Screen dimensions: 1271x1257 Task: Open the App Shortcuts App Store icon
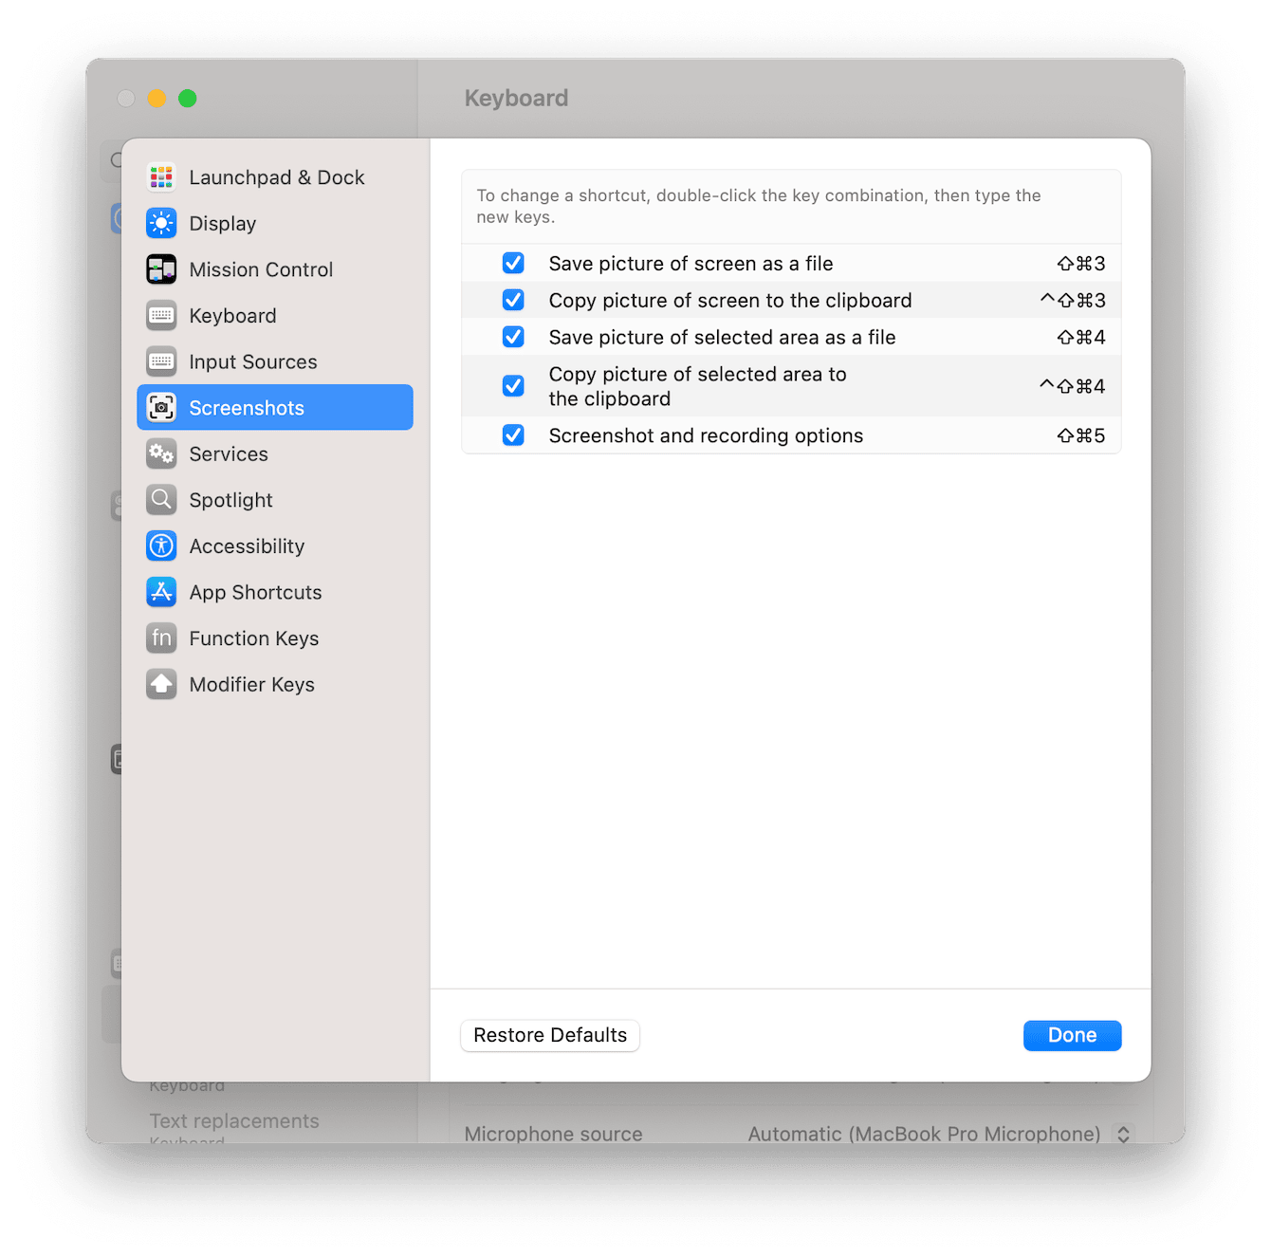(161, 592)
